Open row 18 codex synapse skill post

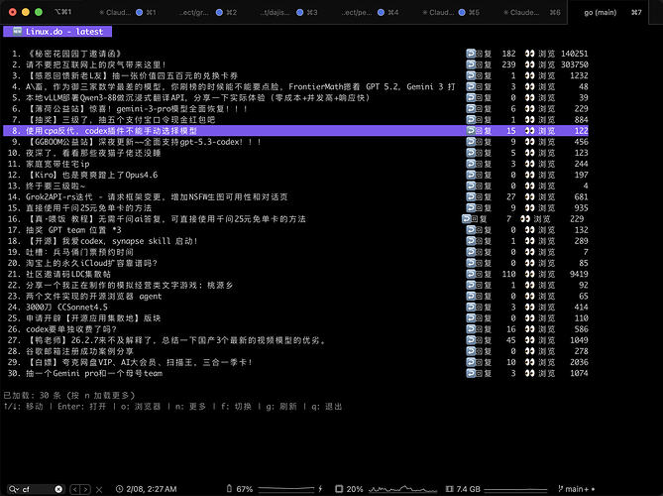click(x=295, y=241)
